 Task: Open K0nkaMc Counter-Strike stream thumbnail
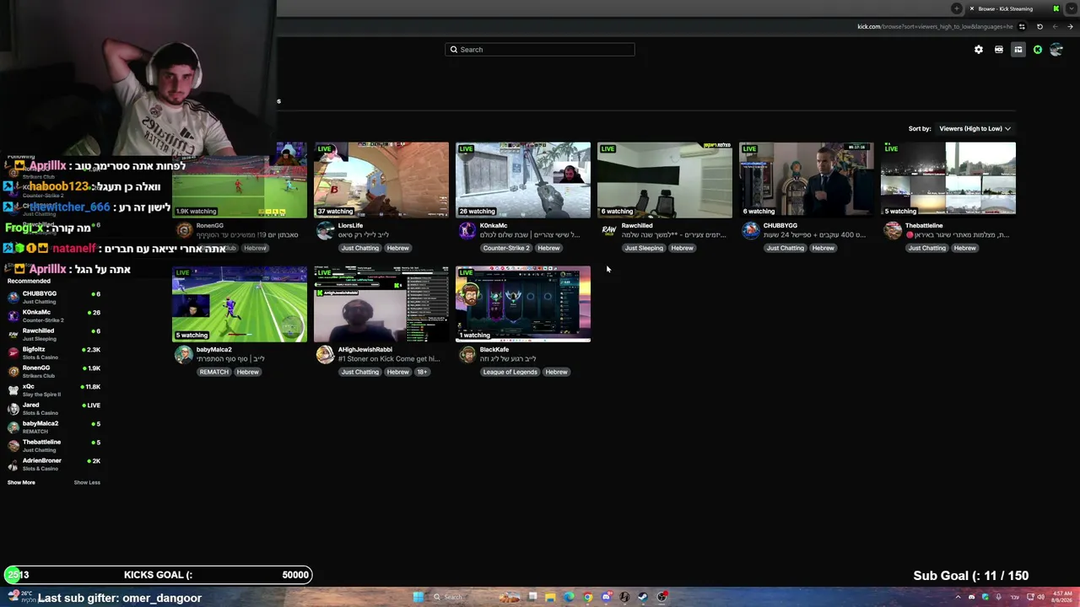[523, 180]
